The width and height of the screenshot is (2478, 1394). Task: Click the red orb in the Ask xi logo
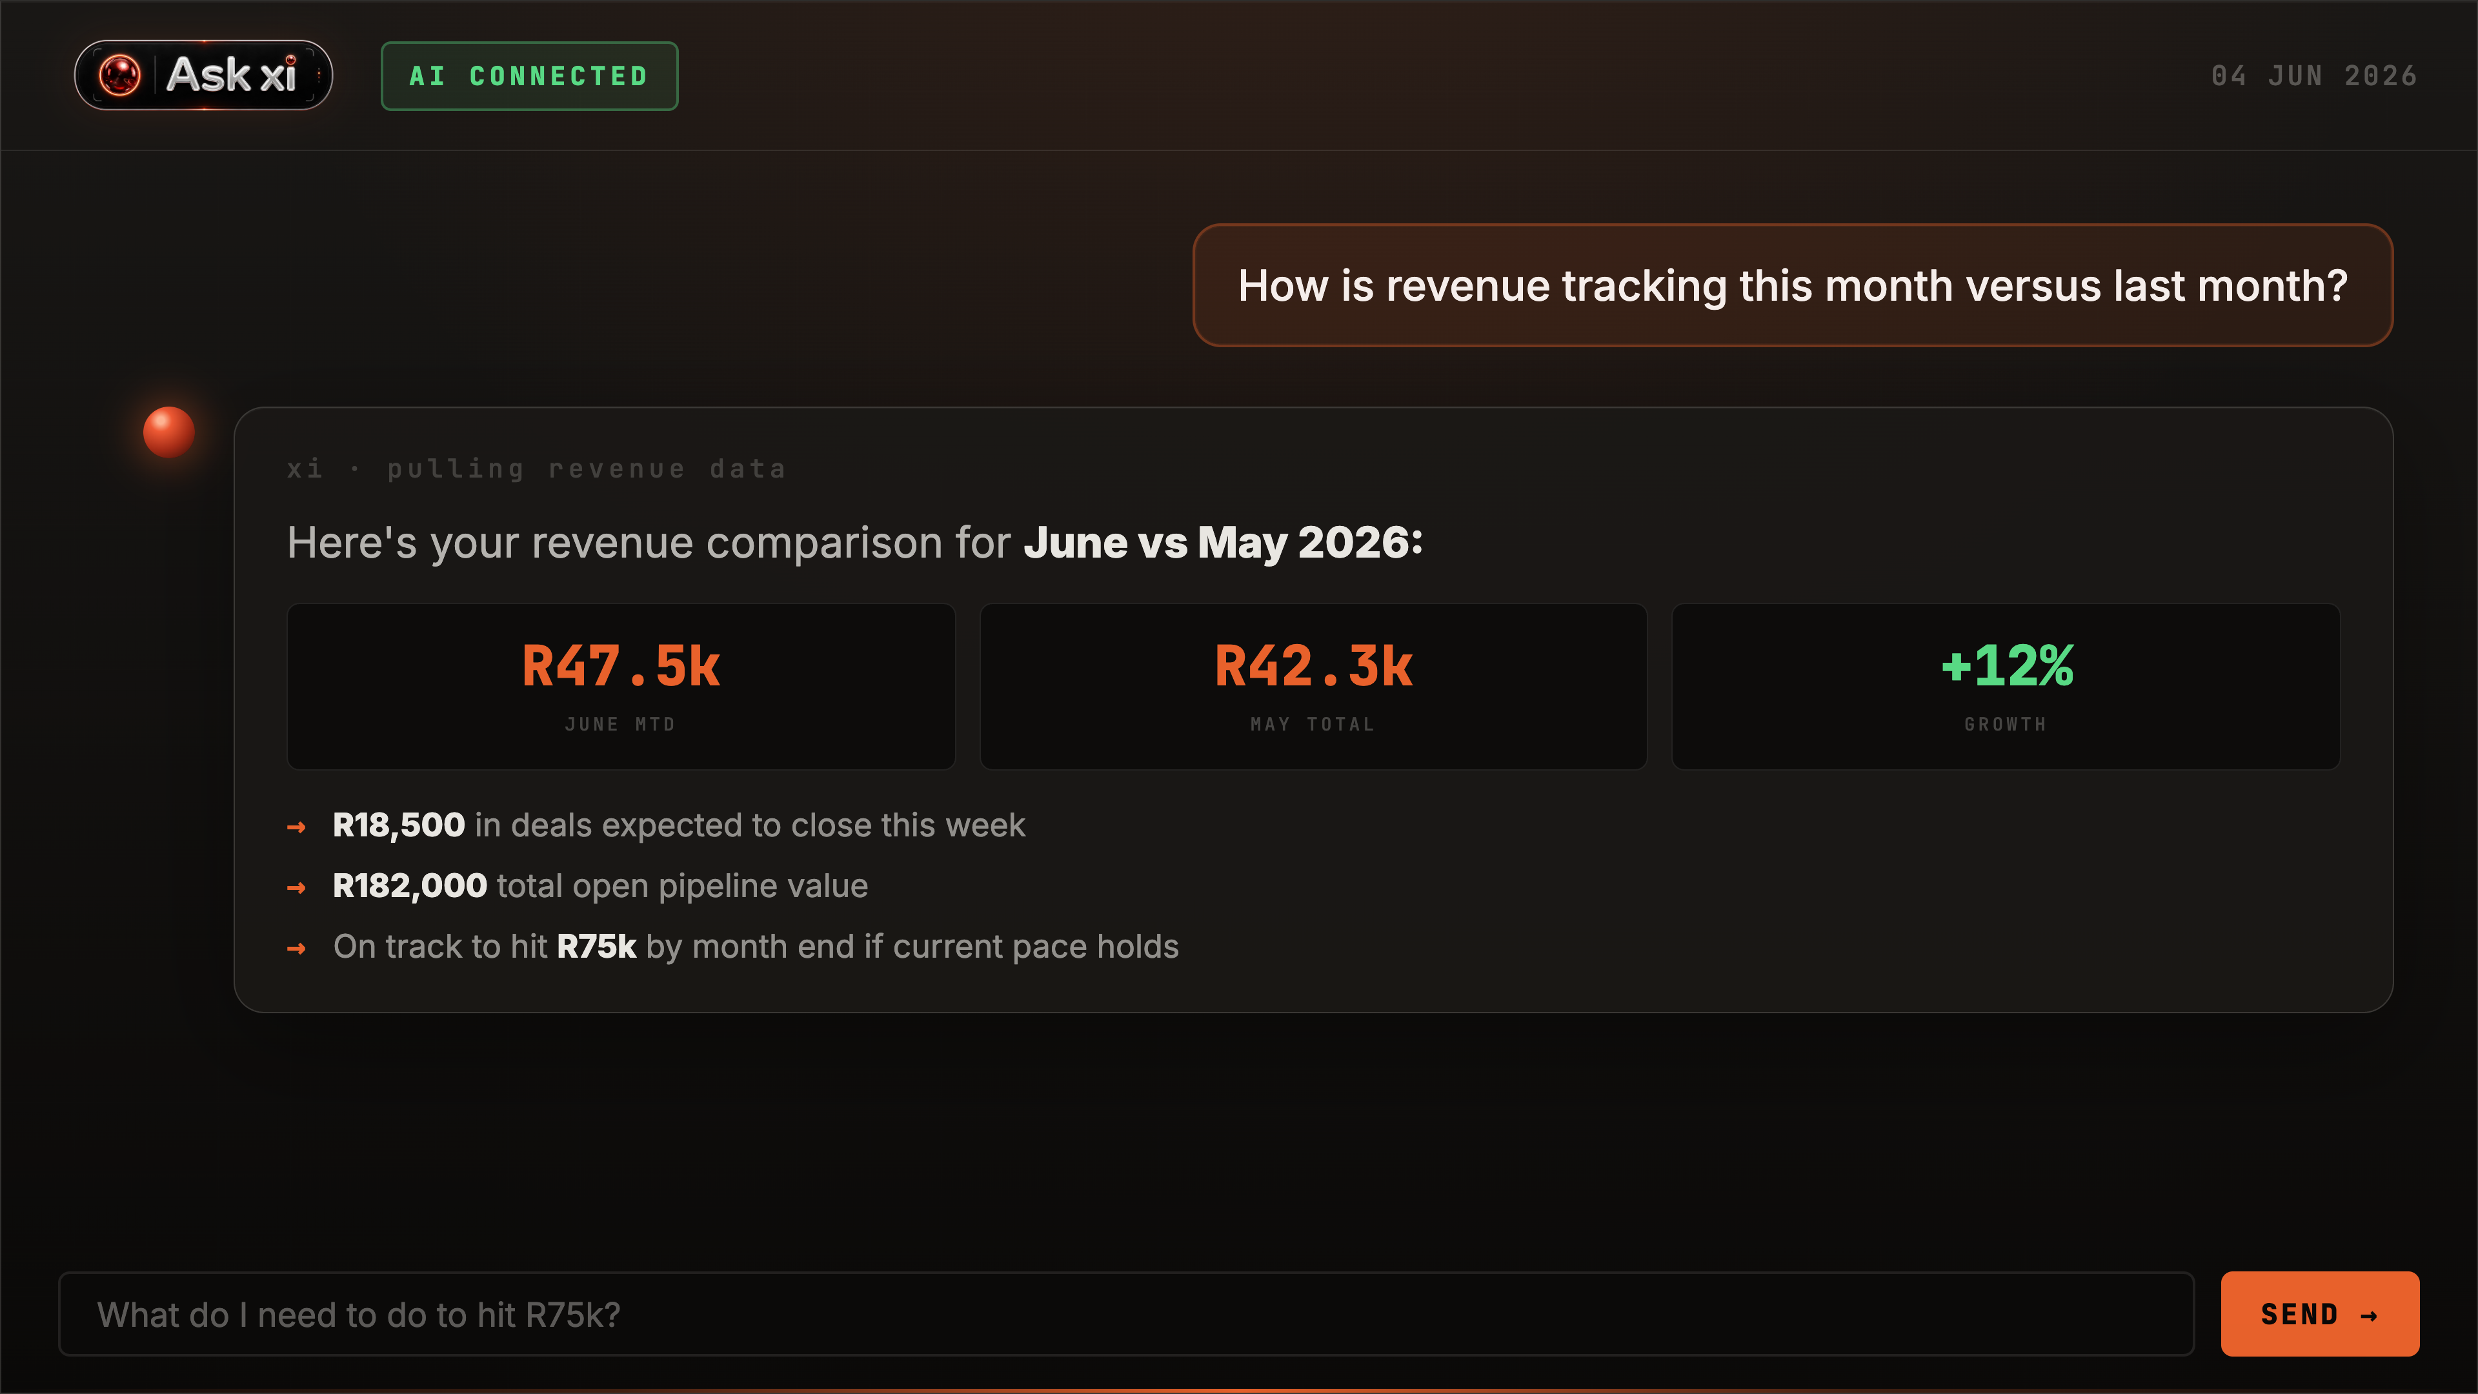pyautogui.click(x=120, y=75)
